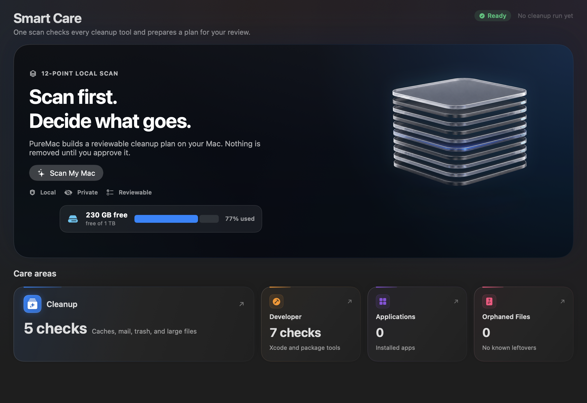Click the 'Private' label text

[88, 192]
